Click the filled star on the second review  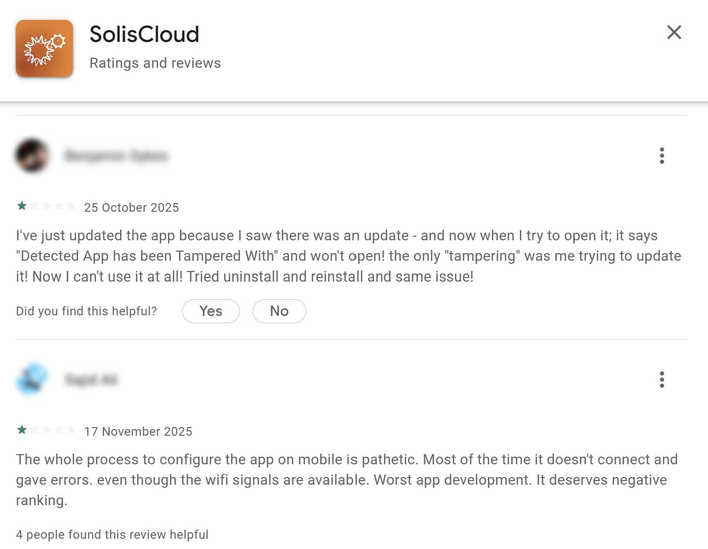[21, 429]
